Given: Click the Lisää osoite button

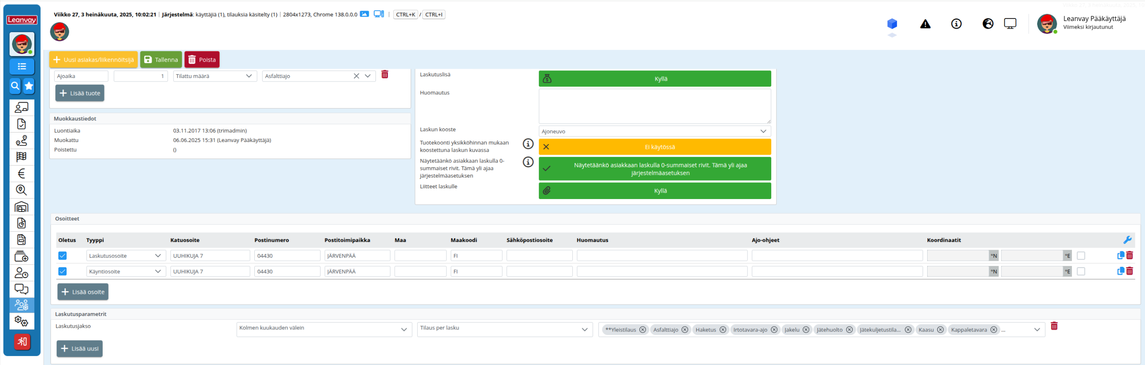Looking at the screenshot, I should [x=83, y=292].
